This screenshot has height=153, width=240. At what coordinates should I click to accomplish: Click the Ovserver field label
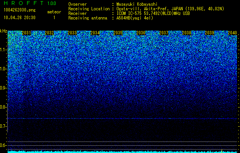pyautogui.click(x=77, y=4)
